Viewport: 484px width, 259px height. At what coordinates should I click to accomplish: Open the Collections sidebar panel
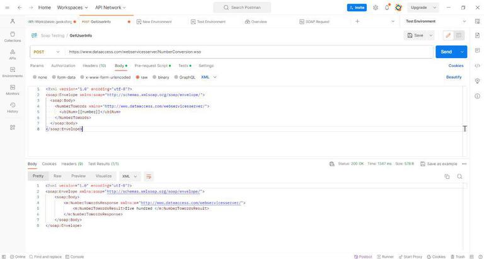pyautogui.click(x=13, y=37)
